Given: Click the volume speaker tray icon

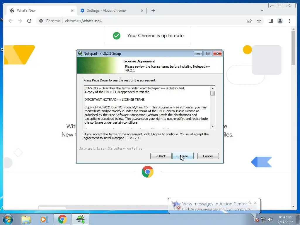Looking at the screenshot, I should [270, 219].
